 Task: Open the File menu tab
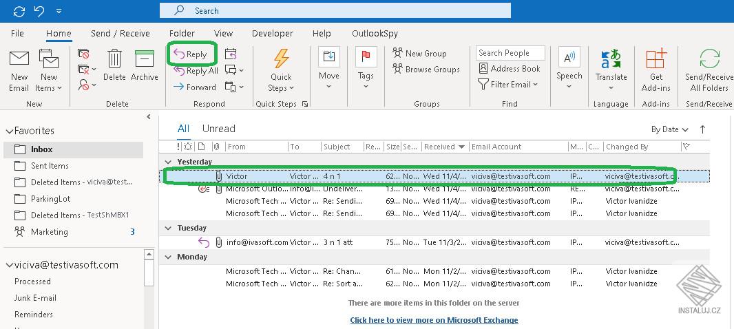tap(17, 33)
